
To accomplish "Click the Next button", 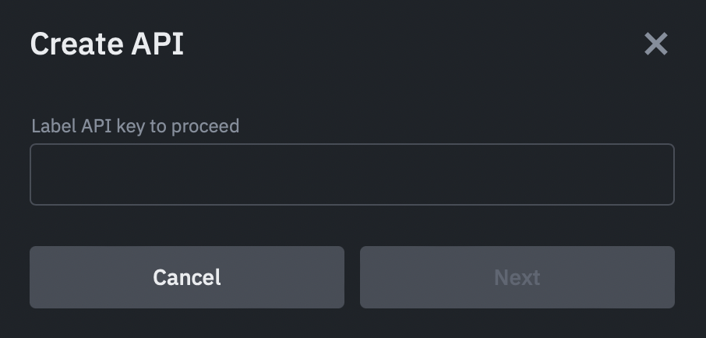I will [x=517, y=277].
